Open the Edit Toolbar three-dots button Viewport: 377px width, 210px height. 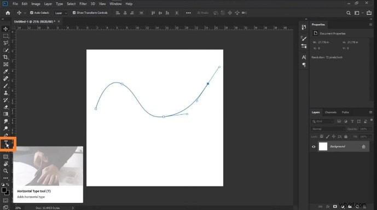(x=5, y=178)
